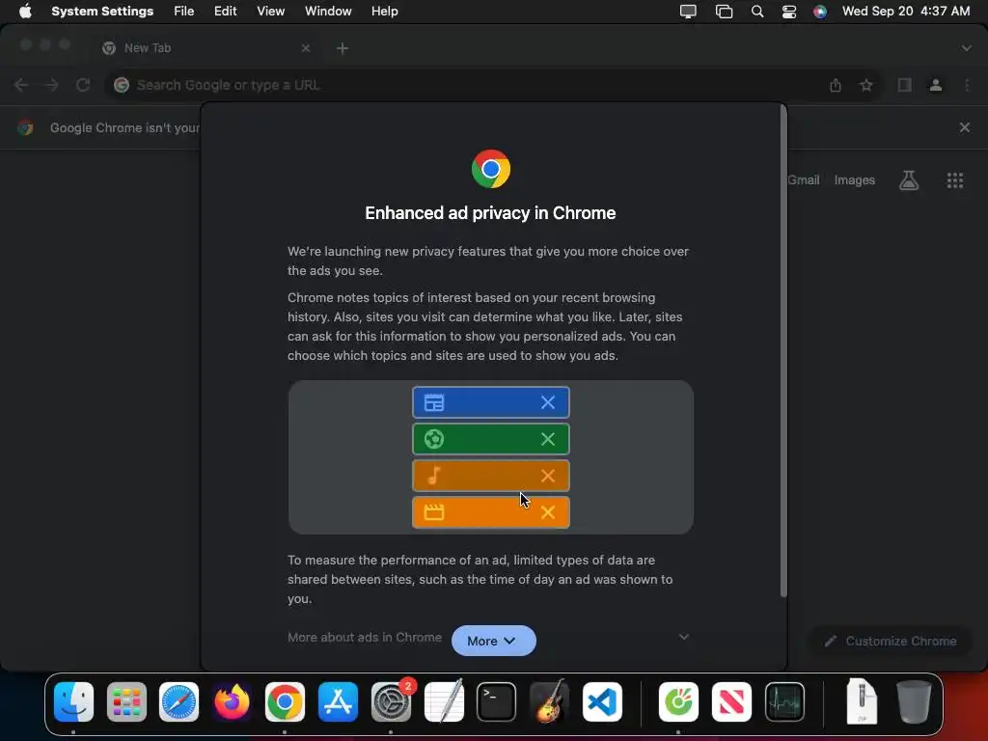Viewport: 988px width, 741px height.
Task: Open Search Labs flask icon
Action: 909,180
